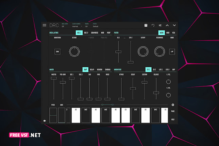Click the Sub mixer slider handle
The width and height of the screenshot is (219, 146).
click(89, 99)
